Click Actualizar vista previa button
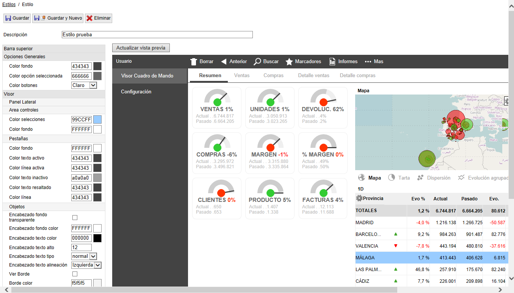 point(141,48)
